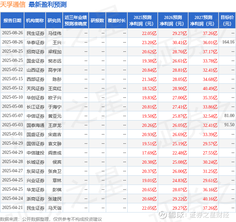Screen dimensions: 236x222
Task: Select the 东吴证券 cell
Action: coord(35,171)
